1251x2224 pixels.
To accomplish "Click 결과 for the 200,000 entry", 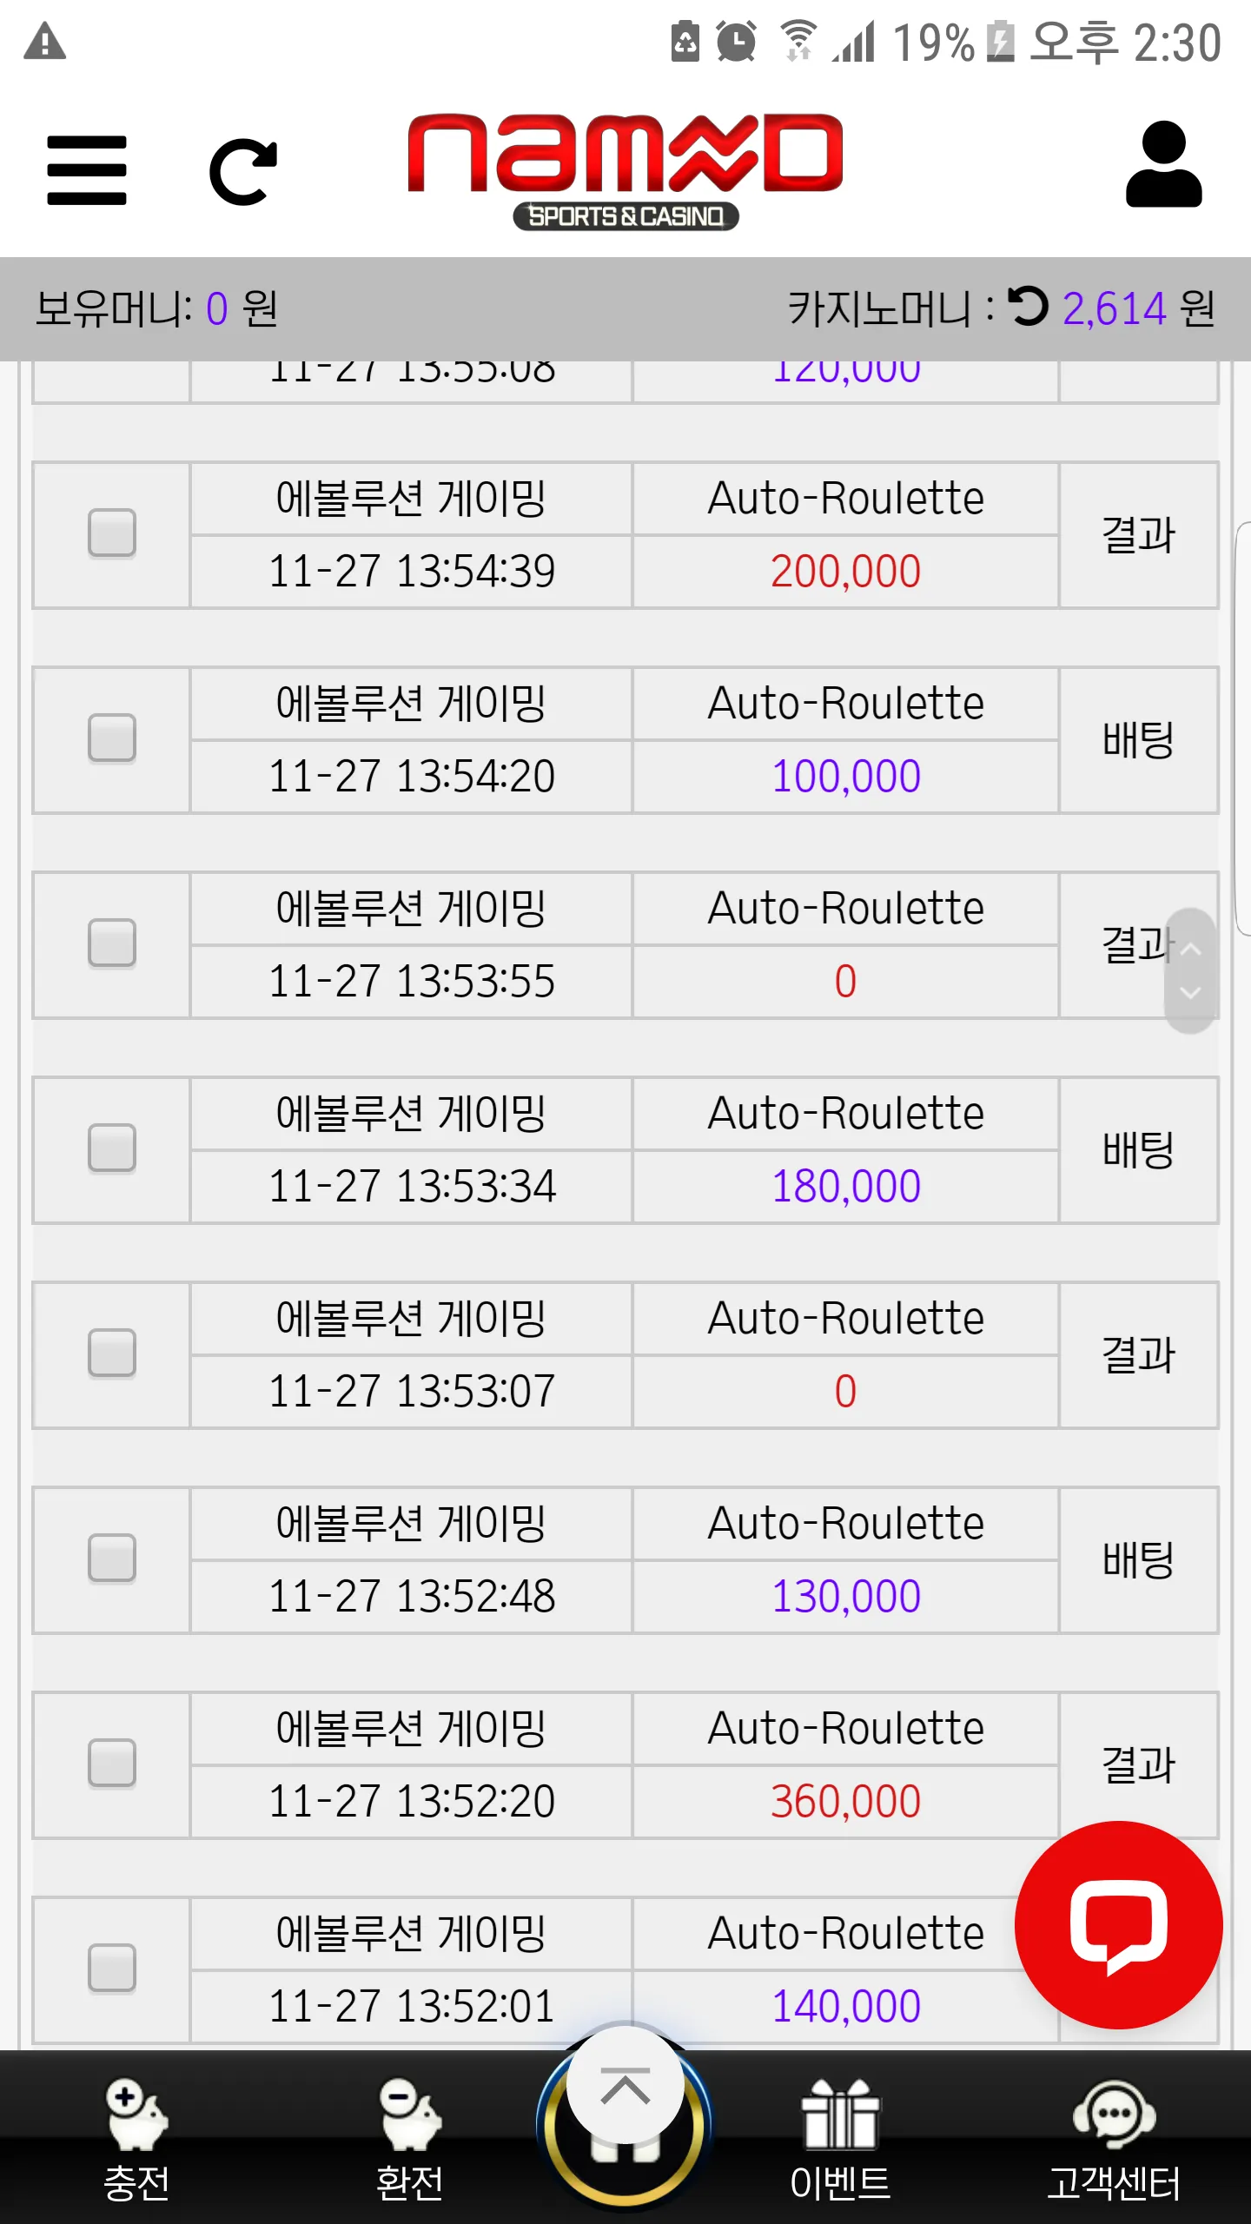I will (1138, 534).
